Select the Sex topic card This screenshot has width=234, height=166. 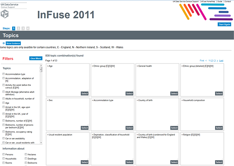(85, 128)
